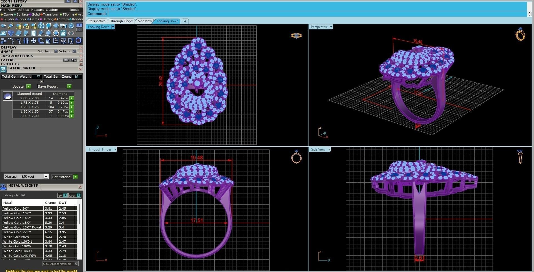Open the Side View viewport dropdown
The image size is (534, 272).
(329, 149)
